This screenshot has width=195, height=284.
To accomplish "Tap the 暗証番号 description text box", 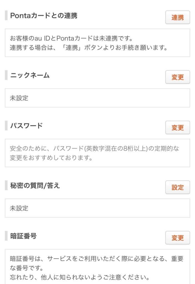I will pyautogui.click(x=97, y=266).
